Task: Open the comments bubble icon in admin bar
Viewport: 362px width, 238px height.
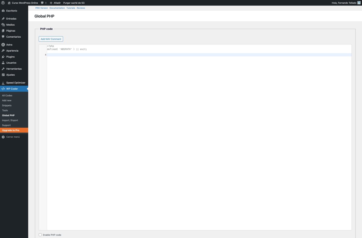Action: [x=42, y=3]
